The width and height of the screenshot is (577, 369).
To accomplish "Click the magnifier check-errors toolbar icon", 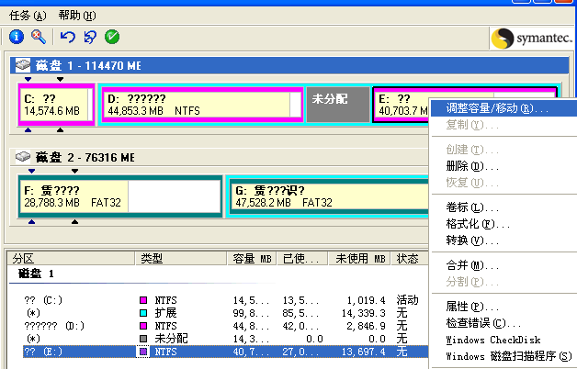I will click(39, 37).
